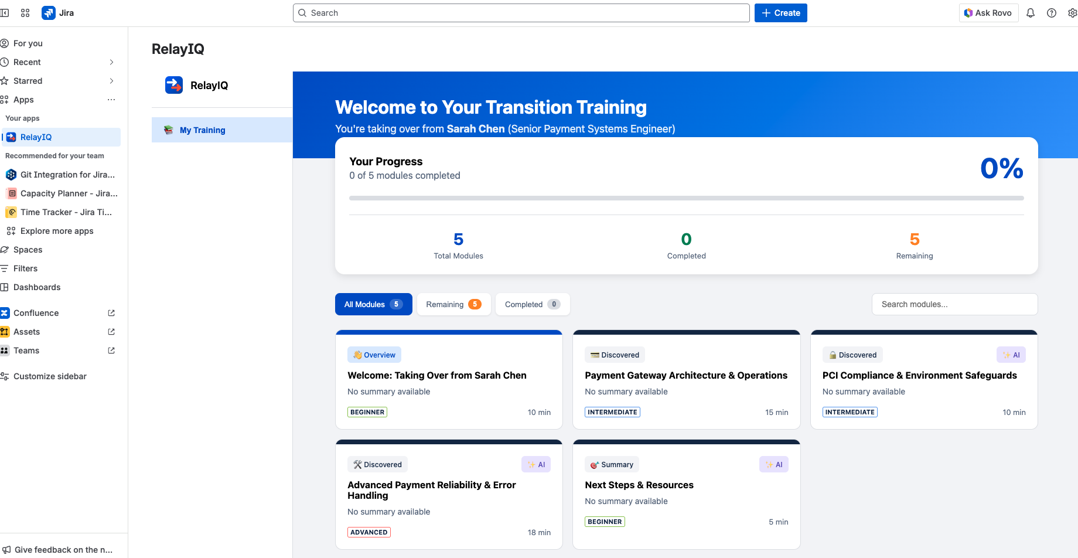Click the Teams icon
Screen dimensions: 1078x558
(x=5, y=351)
